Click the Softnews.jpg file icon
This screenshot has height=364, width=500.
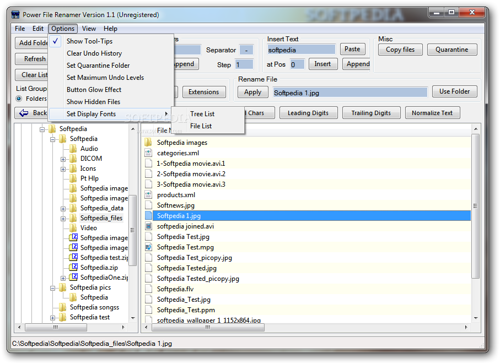(148, 205)
